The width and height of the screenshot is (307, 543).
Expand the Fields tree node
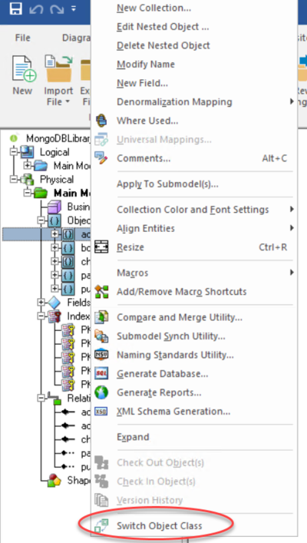pos(41,303)
